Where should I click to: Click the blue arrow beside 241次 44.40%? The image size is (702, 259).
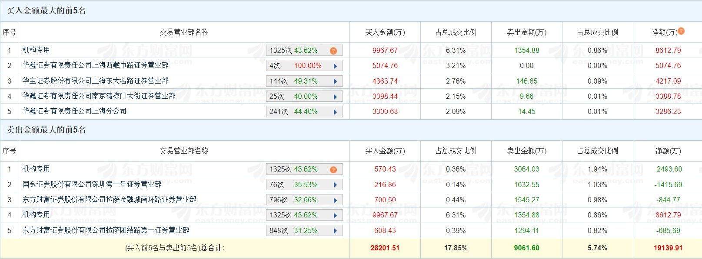[335, 112]
